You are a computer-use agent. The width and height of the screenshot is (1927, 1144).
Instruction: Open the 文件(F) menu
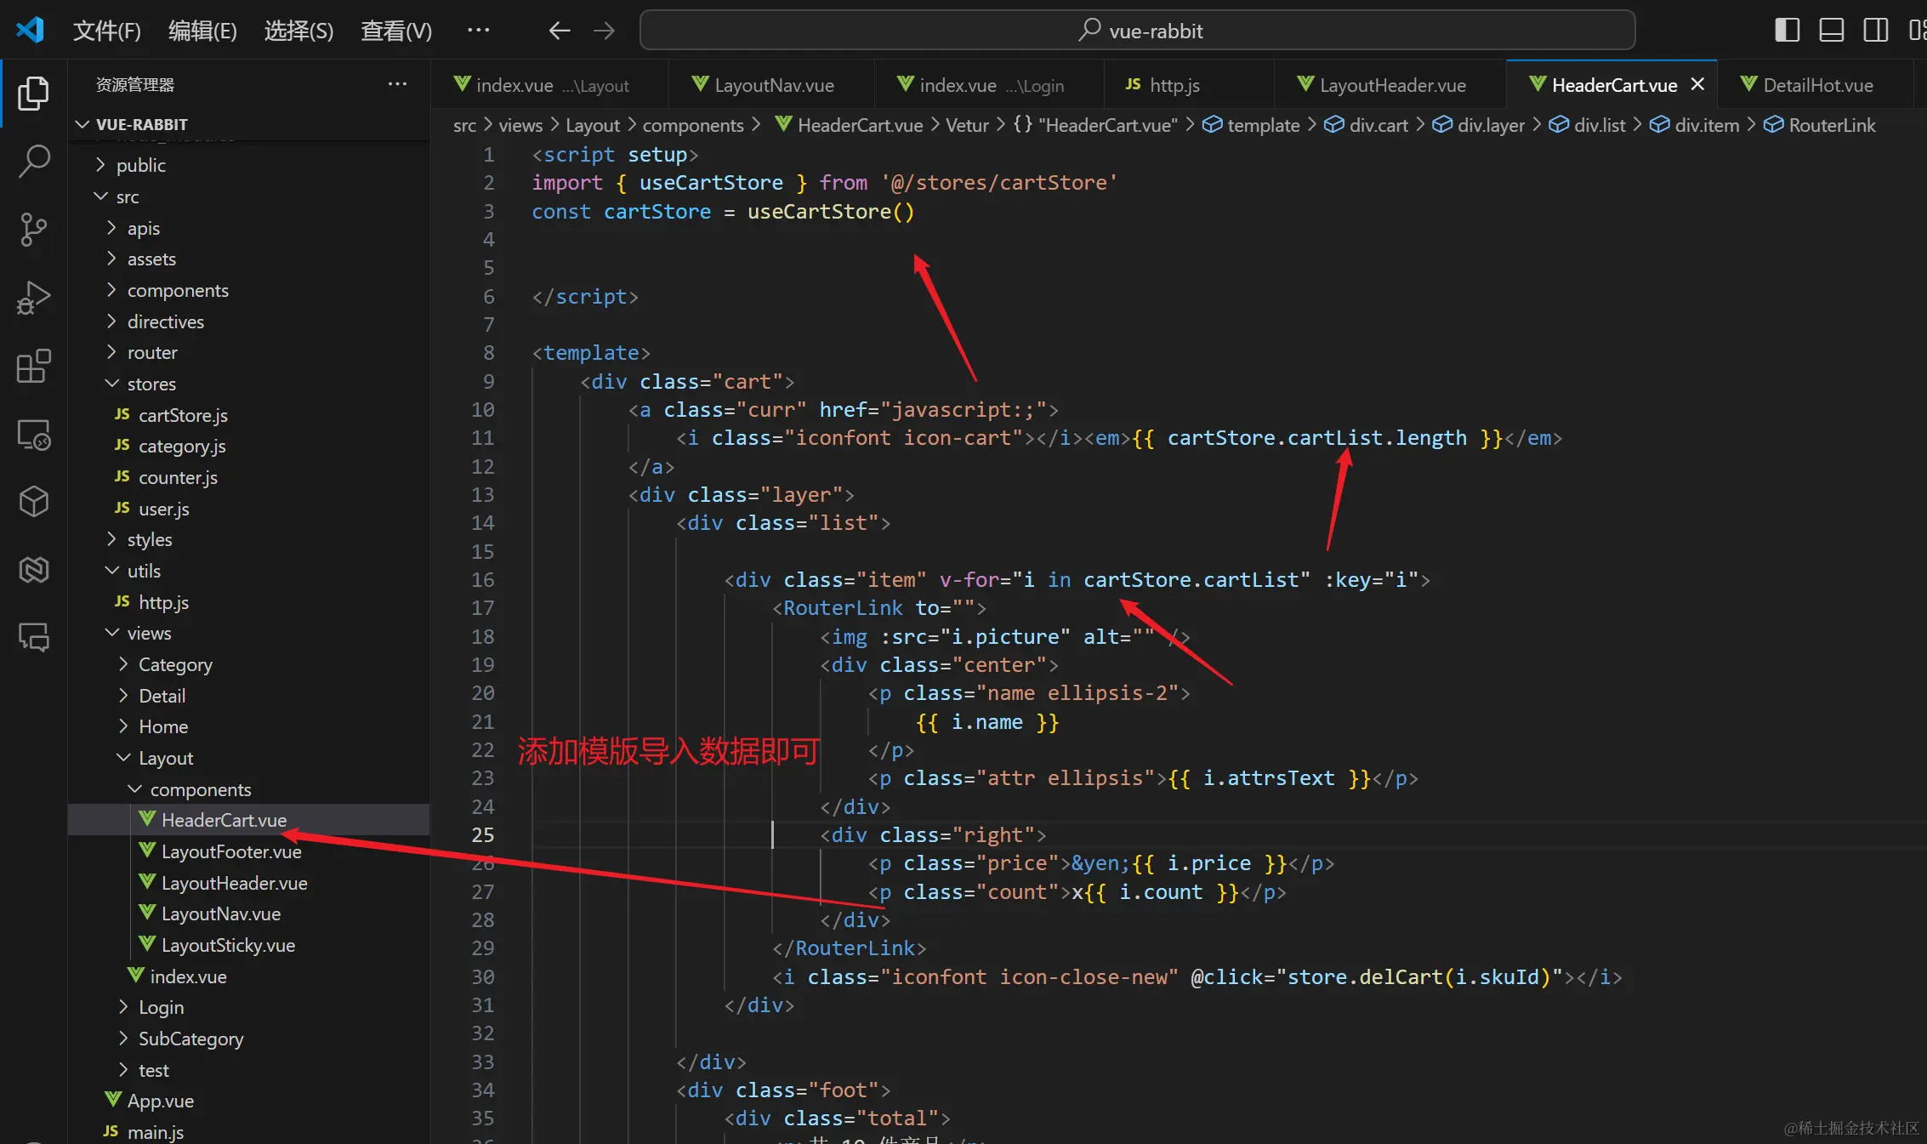(106, 31)
